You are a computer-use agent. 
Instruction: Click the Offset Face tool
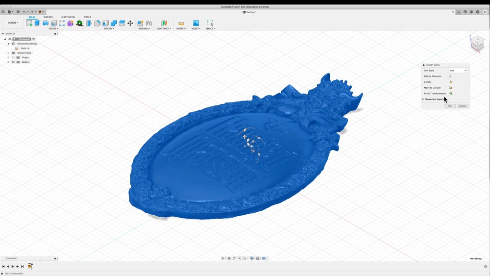pyautogui.click(x=122, y=23)
